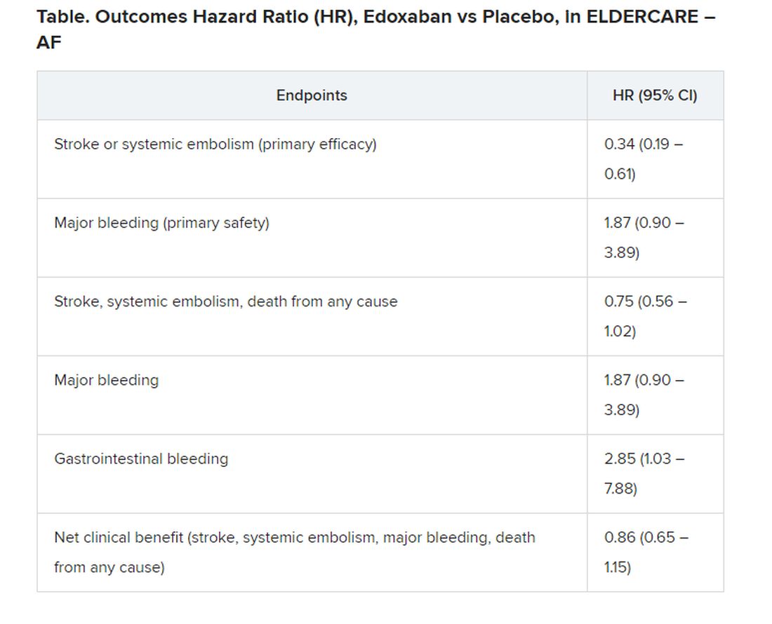Click the HR value beside plain Major bleeding row

tap(644, 395)
